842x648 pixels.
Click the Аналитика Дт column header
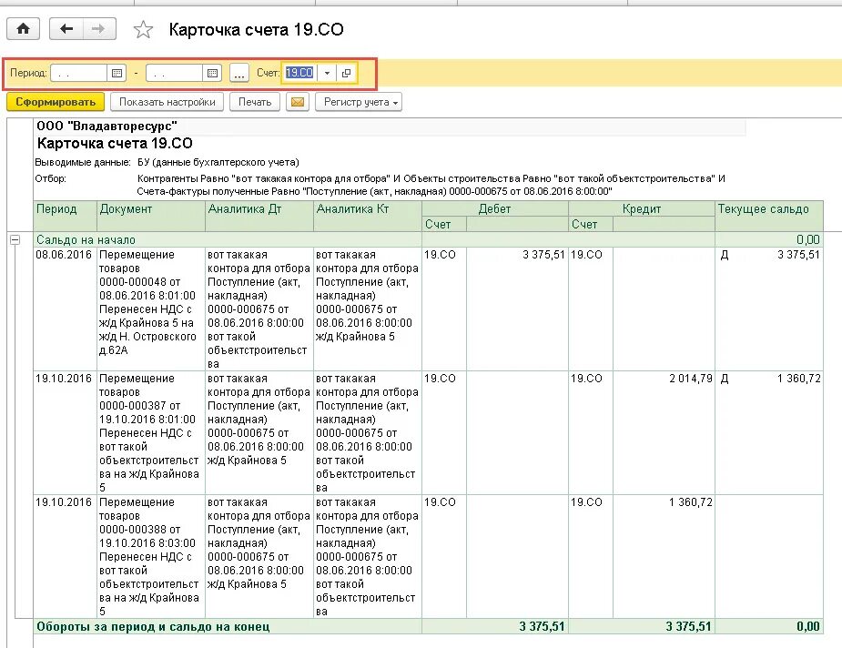[x=259, y=217]
